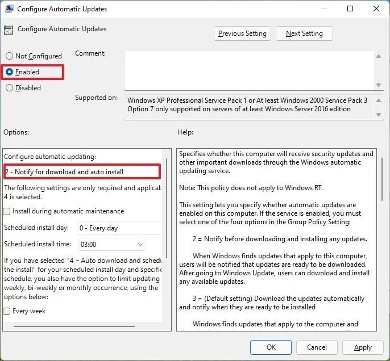This screenshot has width=390, height=361.
Task: Open the Scheduled install time dropdown
Action: pyautogui.click(x=111, y=244)
